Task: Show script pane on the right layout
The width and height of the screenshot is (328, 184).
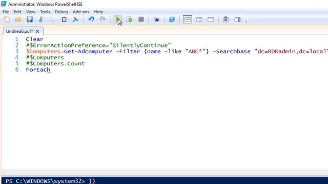Action: pyautogui.click(x=199, y=19)
